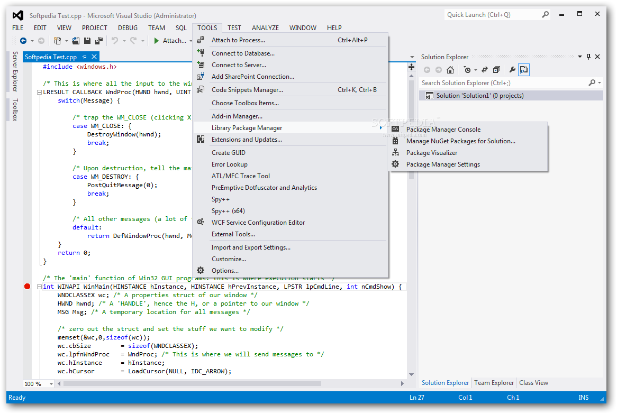This screenshot has width=617, height=414.
Task: Open the DEBUG menu
Action: [128, 28]
